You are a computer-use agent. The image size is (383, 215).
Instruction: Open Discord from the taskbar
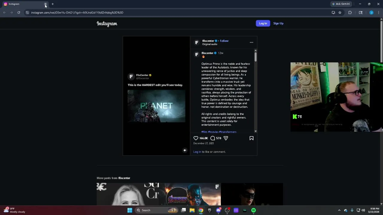click(218, 210)
